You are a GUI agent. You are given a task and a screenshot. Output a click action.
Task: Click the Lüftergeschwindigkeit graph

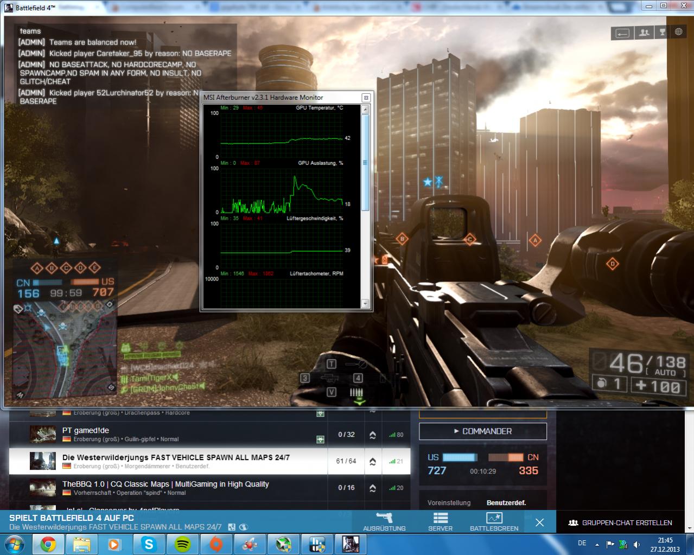(282, 245)
